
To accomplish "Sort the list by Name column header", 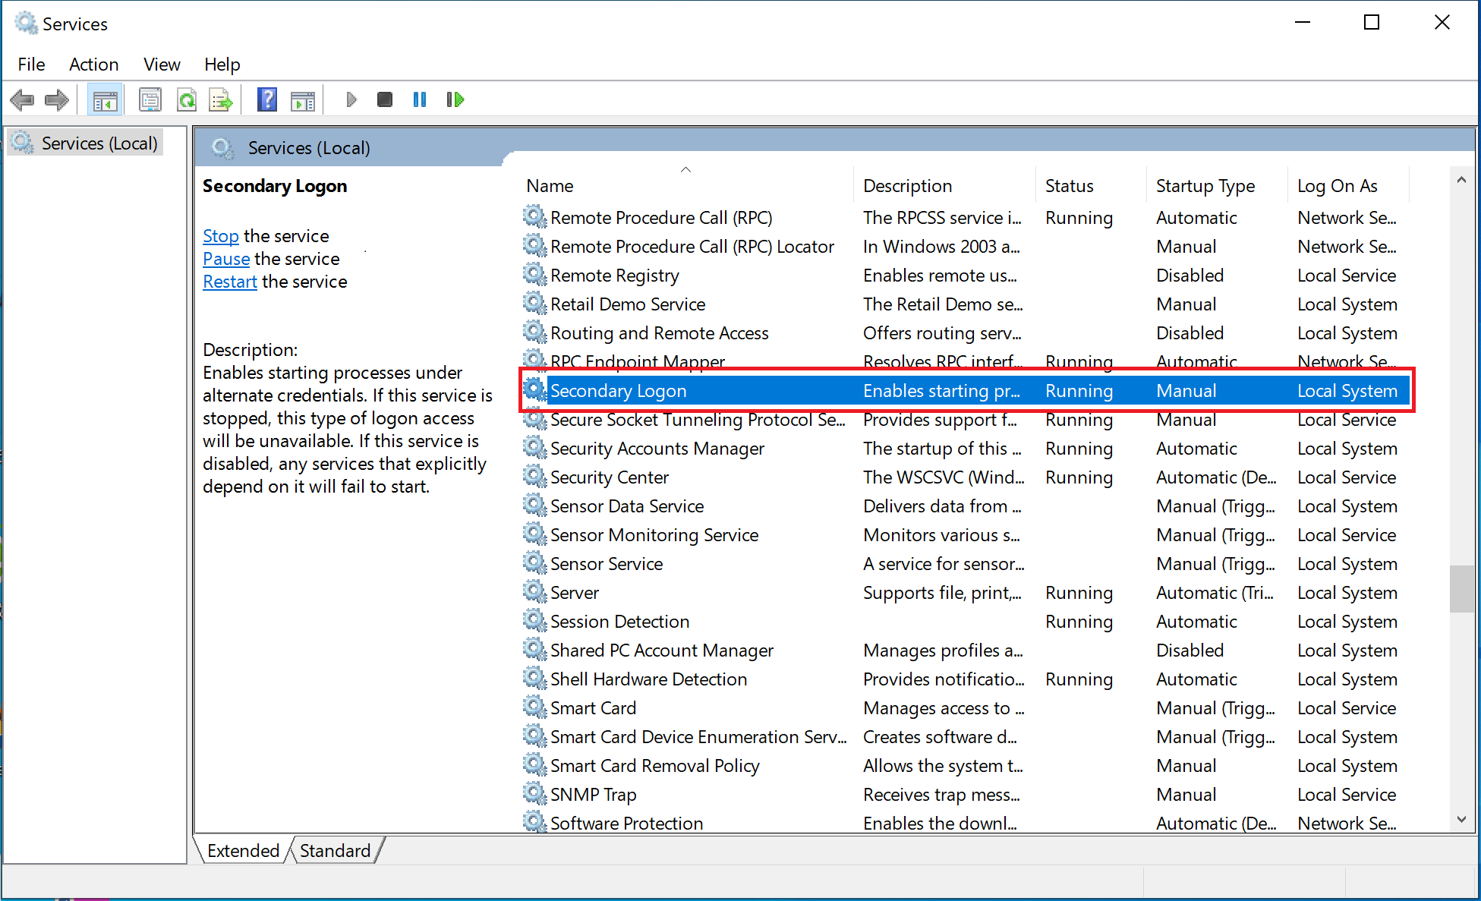I will coord(550,186).
